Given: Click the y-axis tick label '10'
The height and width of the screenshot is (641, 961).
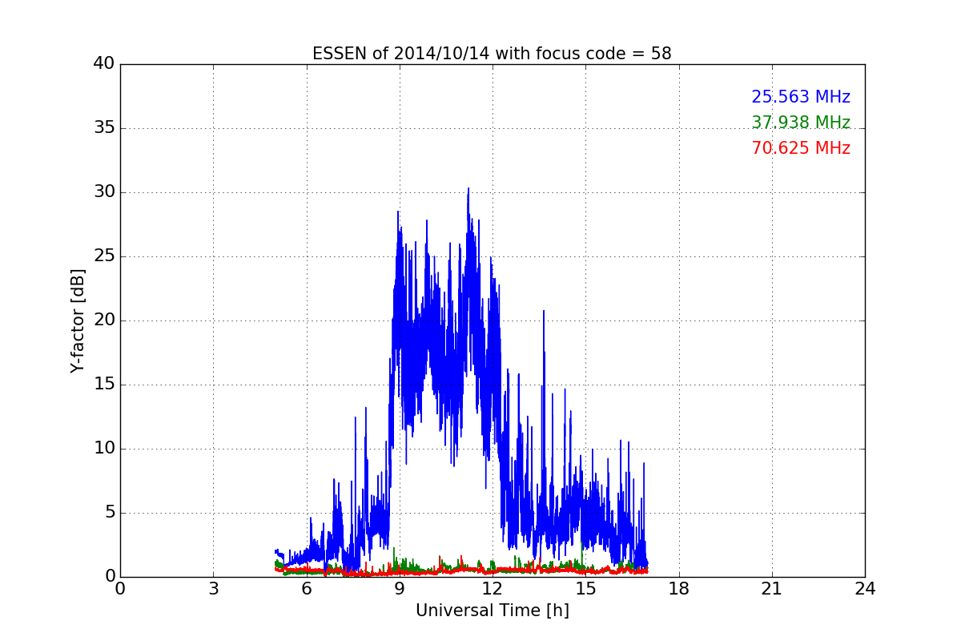Looking at the screenshot, I should point(103,449).
